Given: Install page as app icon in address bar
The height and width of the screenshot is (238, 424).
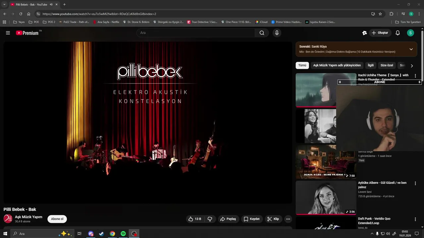Looking at the screenshot, I should 373,14.
